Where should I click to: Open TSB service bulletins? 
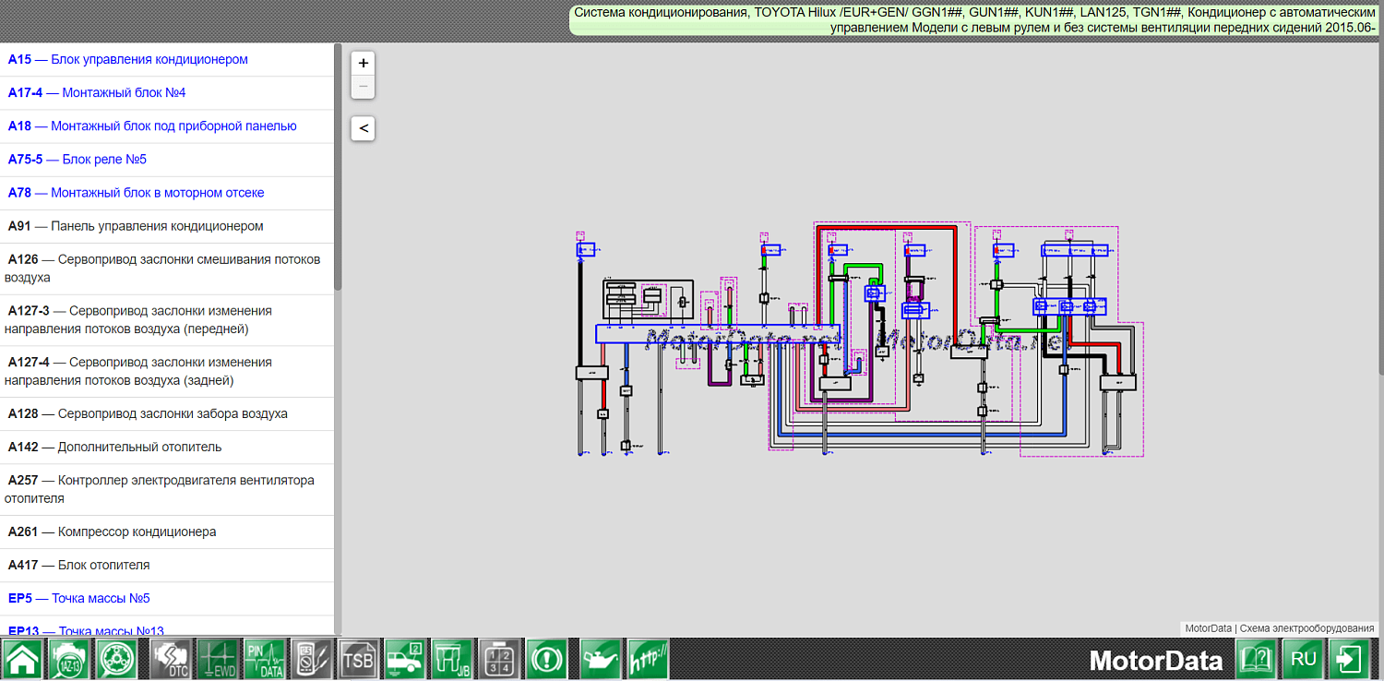coord(358,660)
